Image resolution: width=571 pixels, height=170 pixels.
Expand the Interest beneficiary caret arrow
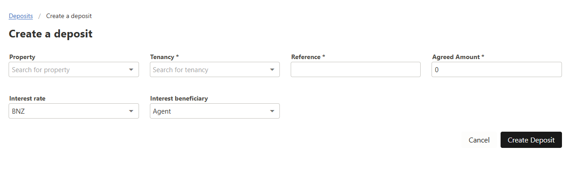[272, 111]
